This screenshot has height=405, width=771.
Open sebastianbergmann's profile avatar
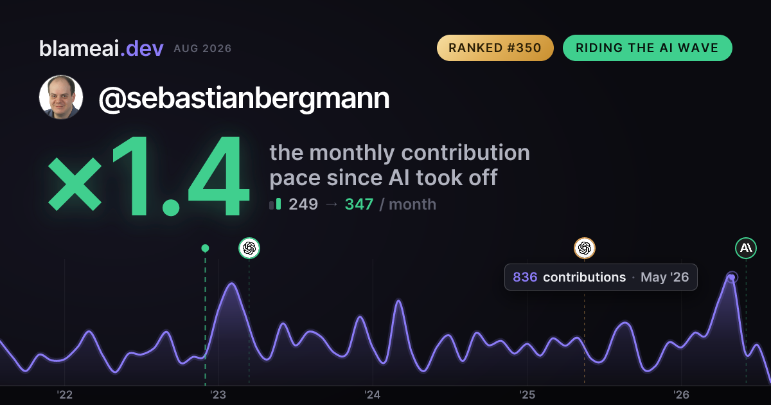(61, 97)
